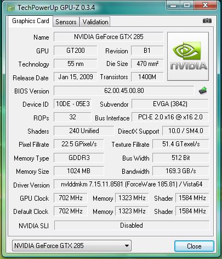Click the Memory Size field 1024 MB

79,171
